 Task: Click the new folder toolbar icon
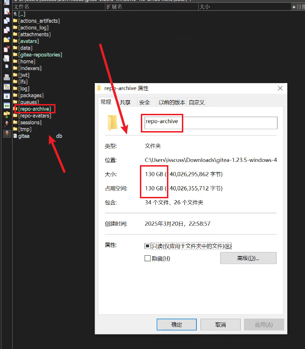(x=7, y=39)
